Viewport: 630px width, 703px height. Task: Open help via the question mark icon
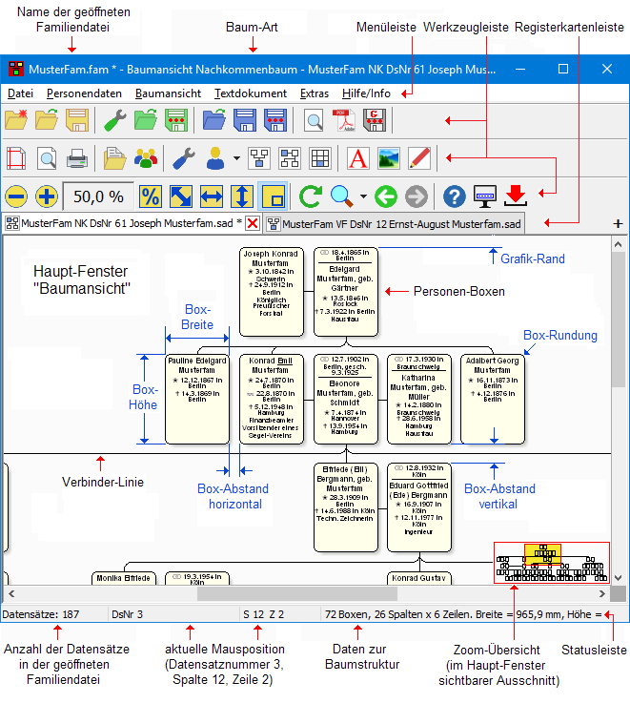click(x=456, y=196)
